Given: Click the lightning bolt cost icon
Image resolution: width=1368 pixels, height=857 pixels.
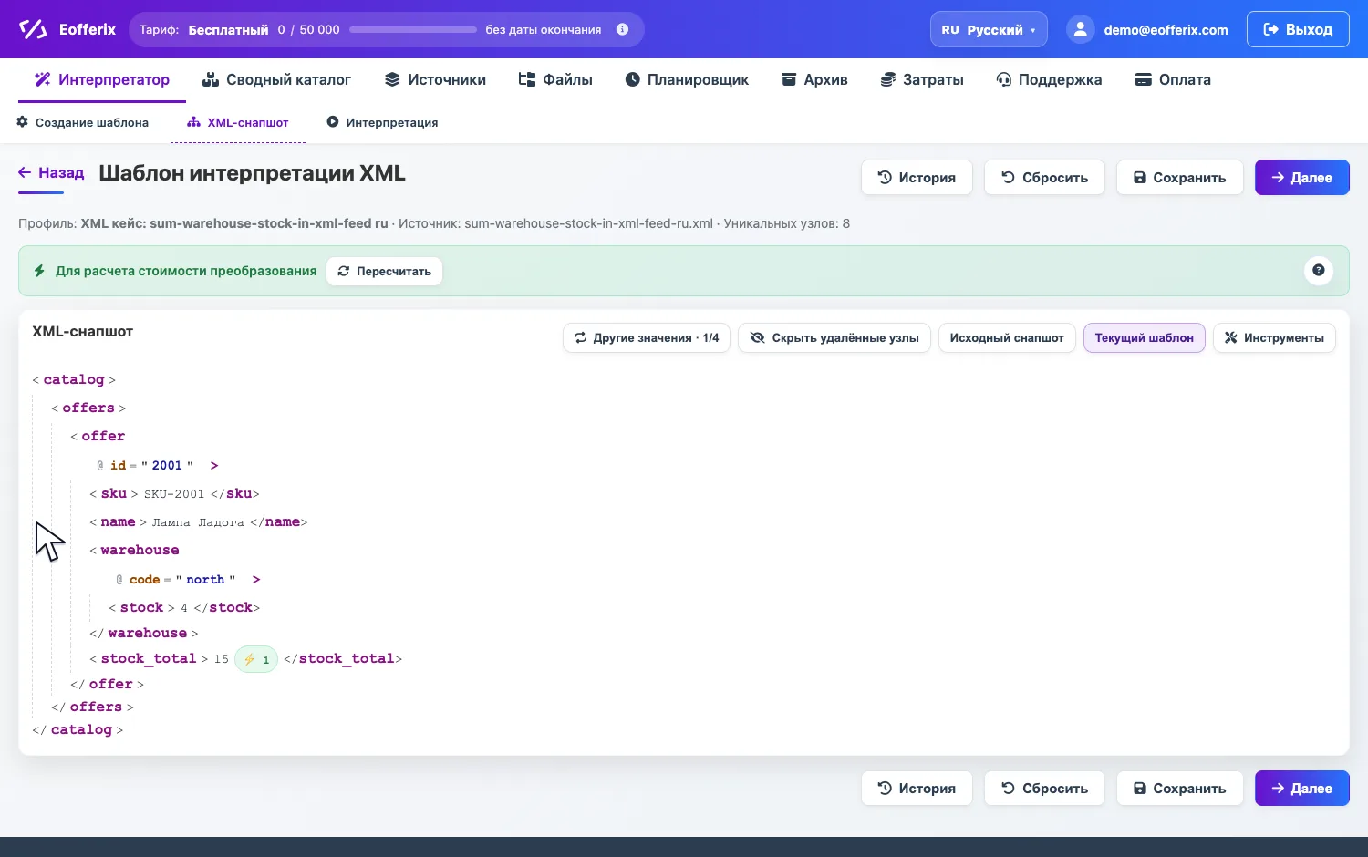Looking at the screenshot, I should pos(39,271).
